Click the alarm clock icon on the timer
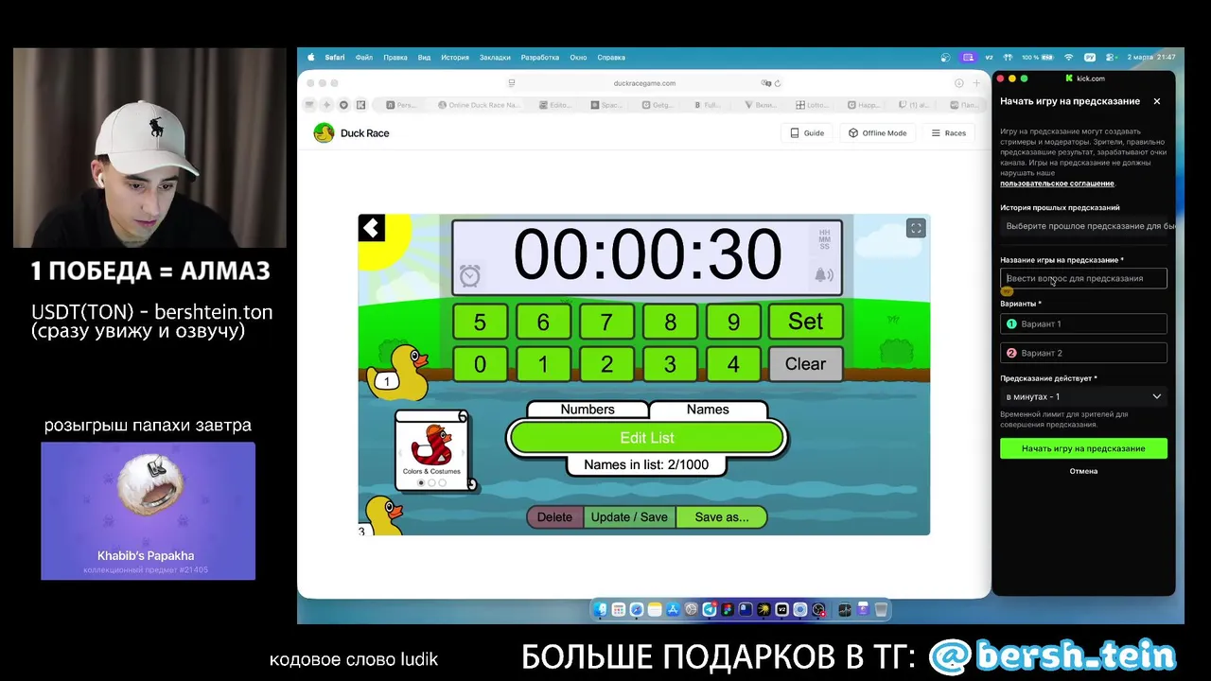This screenshot has width=1211, height=681. click(x=470, y=275)
